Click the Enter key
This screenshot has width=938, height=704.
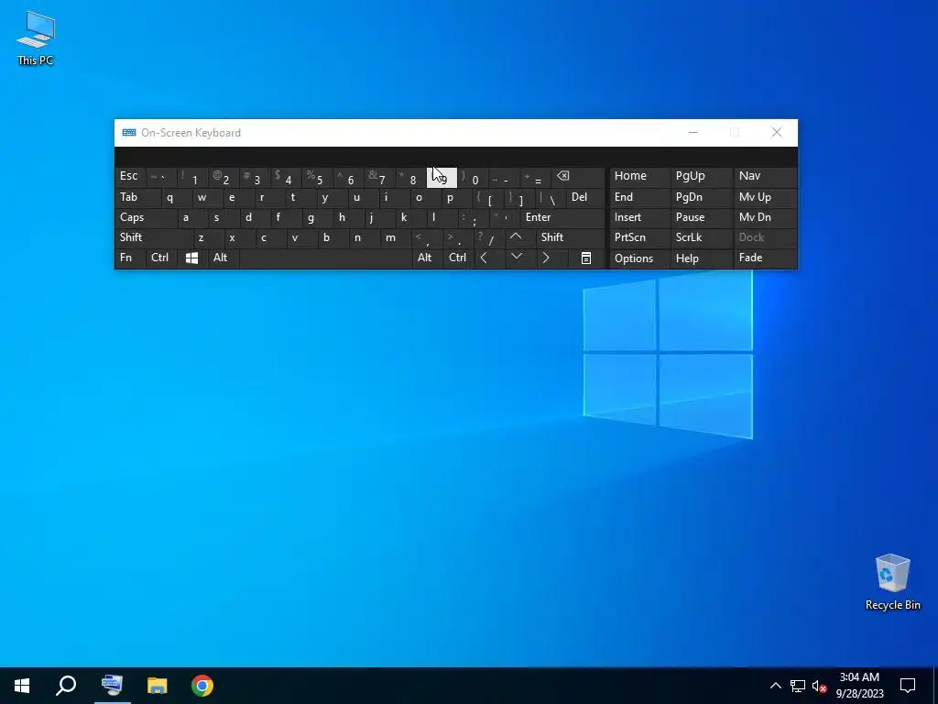pos(562,217)
